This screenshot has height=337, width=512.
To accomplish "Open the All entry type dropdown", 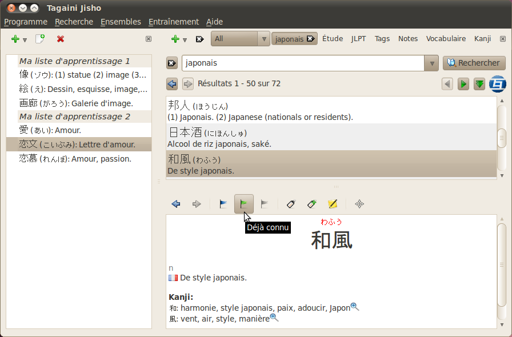I will pos(241,39).
